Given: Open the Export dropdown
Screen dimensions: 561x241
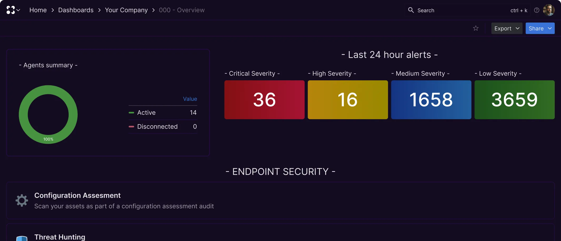Looking at the screenshot, I should point(507,28).
